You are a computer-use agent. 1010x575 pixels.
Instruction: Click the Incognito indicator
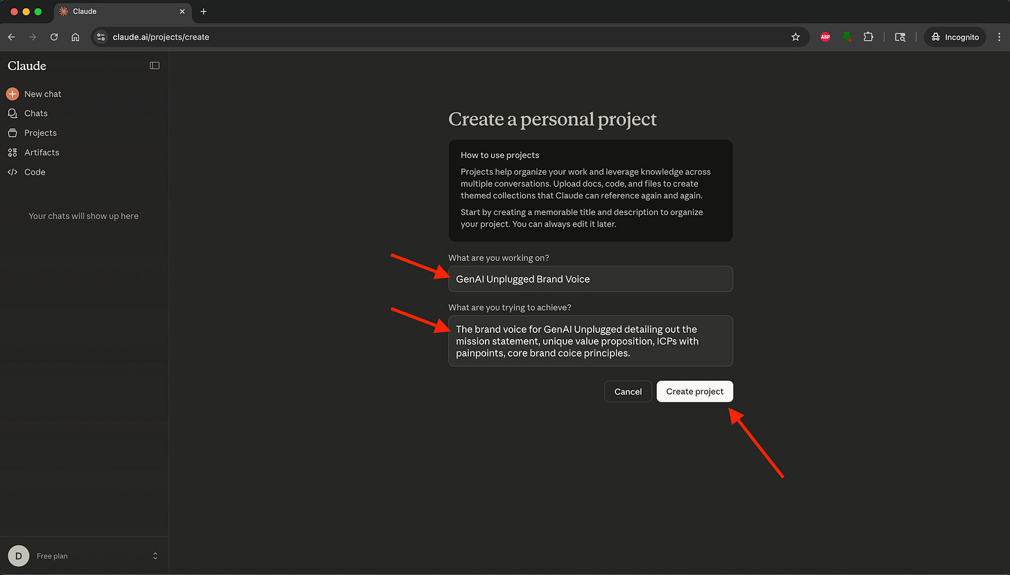tap(955, 37)
